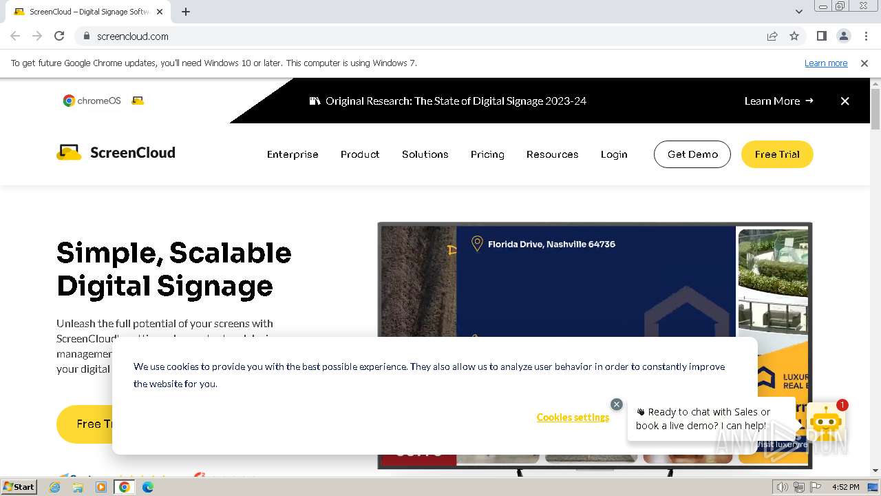Open the Resources nav menu
This screenshot has height=496, width=881.
pos(553,154)
